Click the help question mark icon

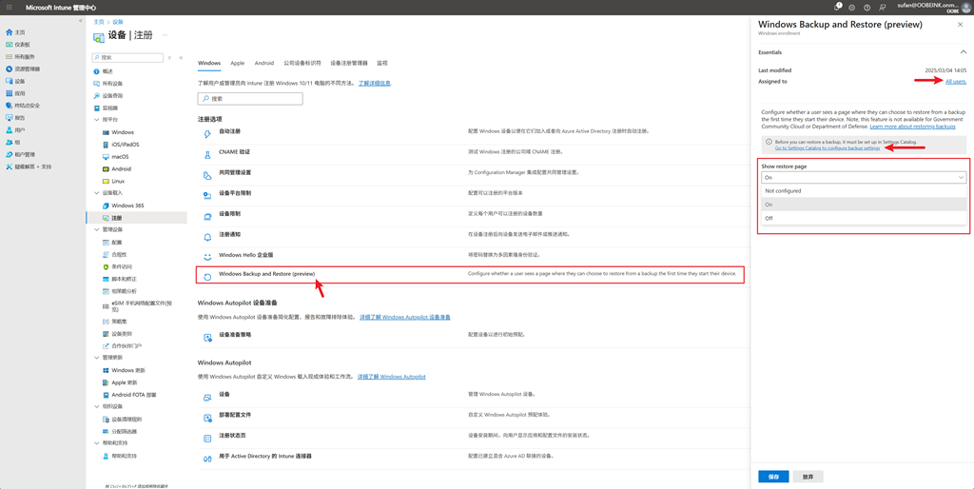point(867,8)
